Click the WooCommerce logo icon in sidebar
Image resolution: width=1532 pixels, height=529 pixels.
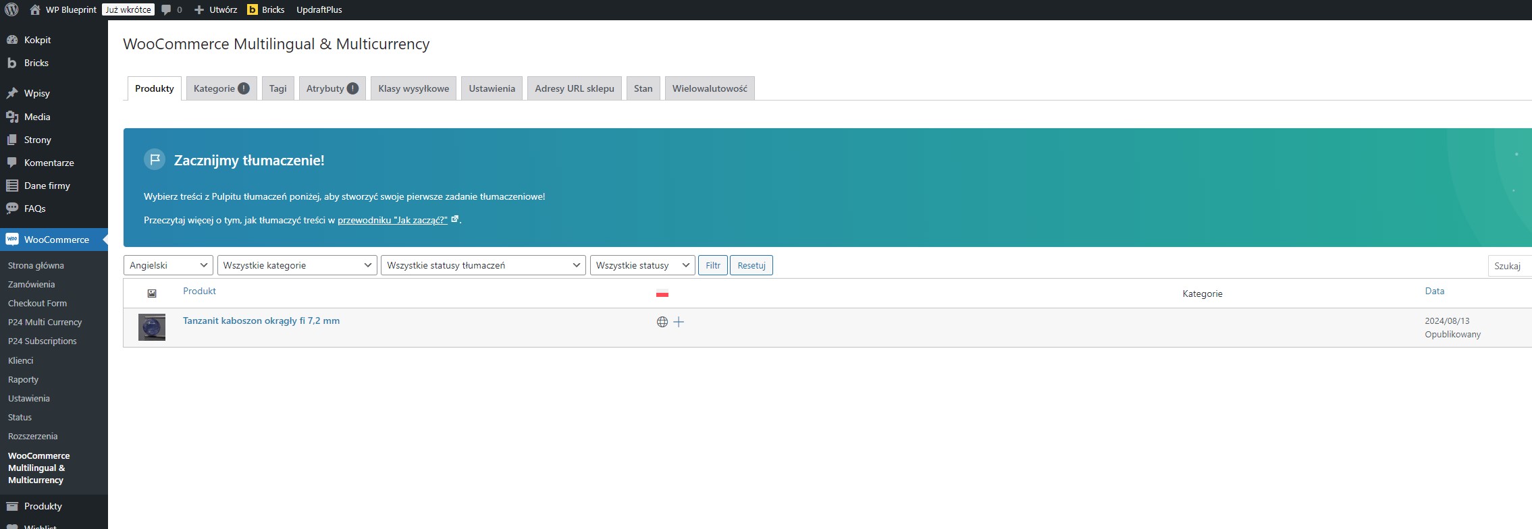[x=12, y=240]
